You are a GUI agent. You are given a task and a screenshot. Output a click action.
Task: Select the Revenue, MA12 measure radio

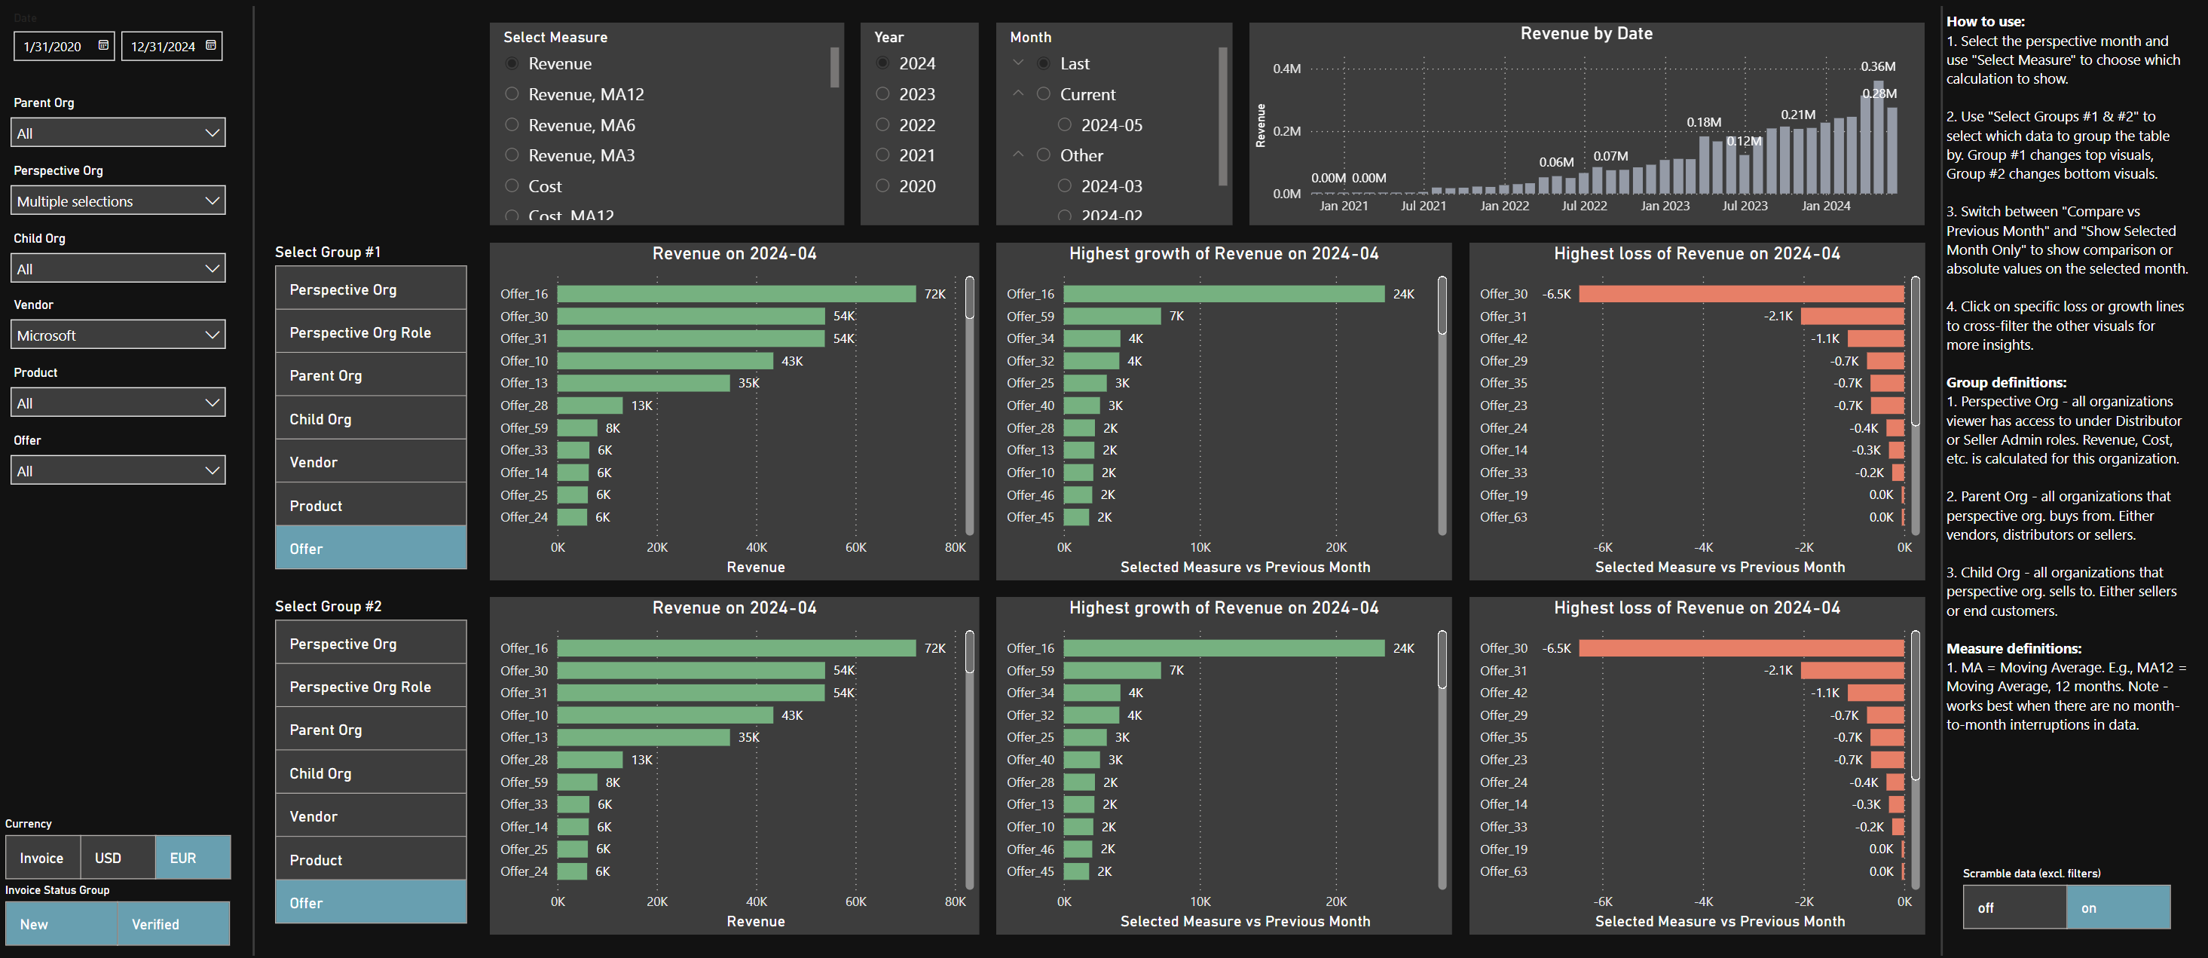(x=512, y=93)
